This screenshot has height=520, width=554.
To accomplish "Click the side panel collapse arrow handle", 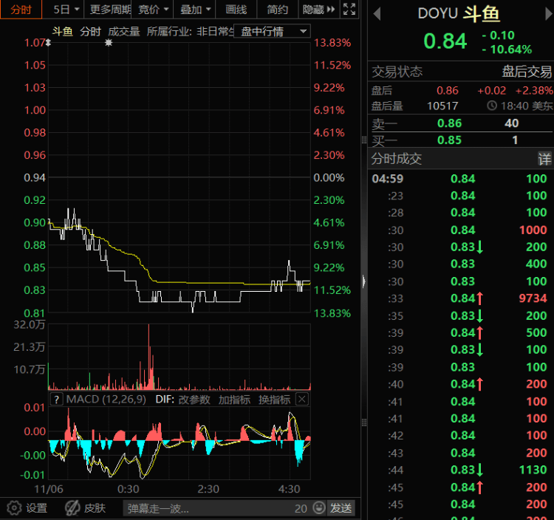I will (364, 281).
